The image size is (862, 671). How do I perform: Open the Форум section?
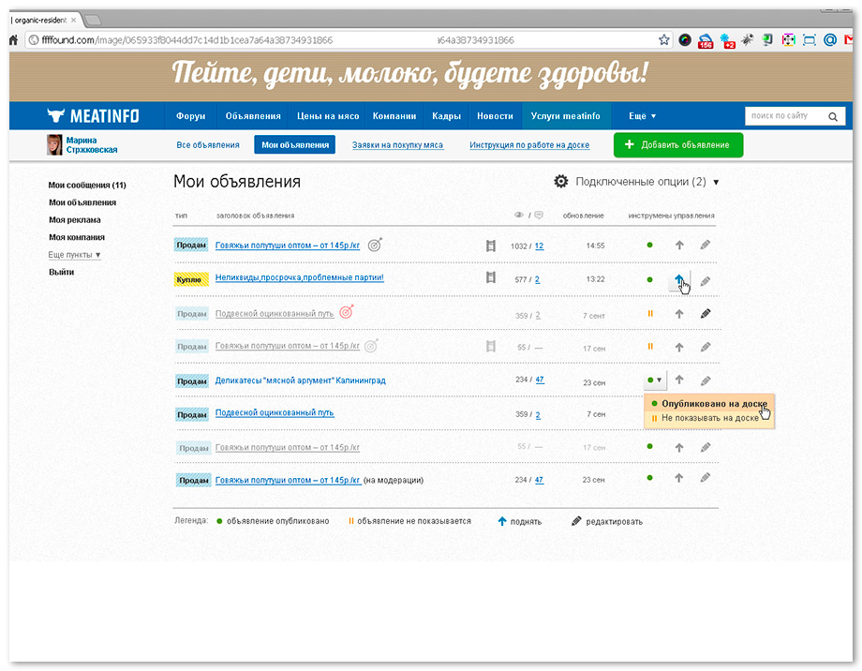191,116
